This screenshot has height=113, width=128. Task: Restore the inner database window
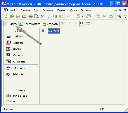pos(120,10)
